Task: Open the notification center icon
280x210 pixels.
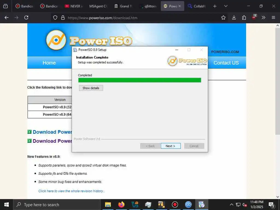Action: [x=272, y=205]
